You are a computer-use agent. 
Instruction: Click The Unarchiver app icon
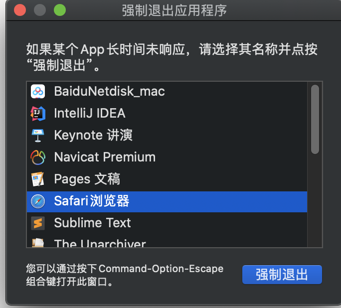[38, 243]
